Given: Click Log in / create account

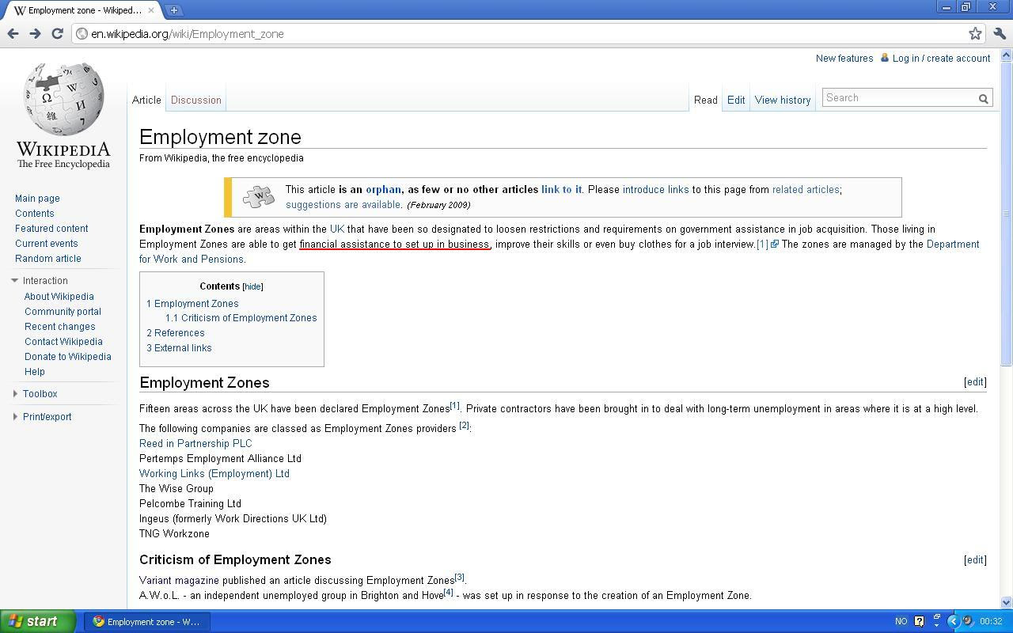Looking at the screenshot, I should 941,58.
